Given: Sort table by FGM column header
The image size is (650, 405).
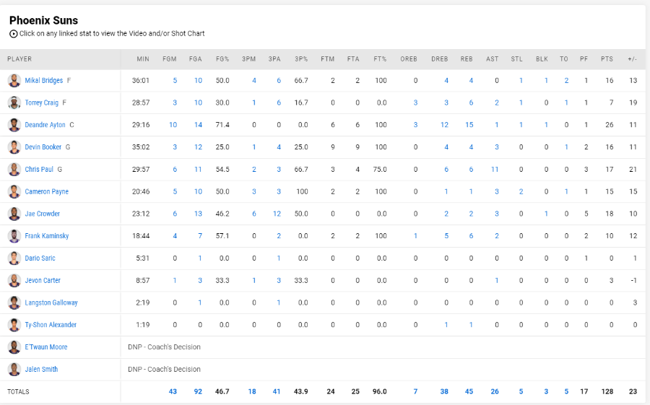Looking at the screenshot, I should (x=170, y=59).
